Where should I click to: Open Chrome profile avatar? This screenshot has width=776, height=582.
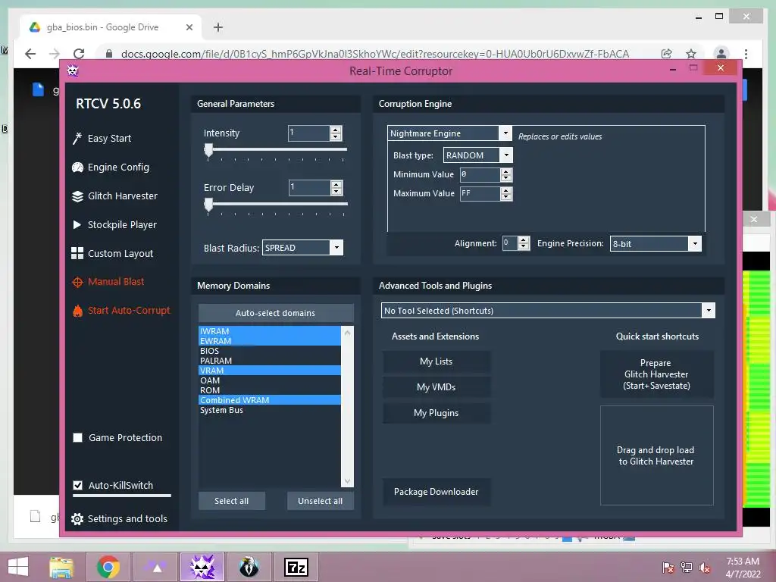[721, 54]
